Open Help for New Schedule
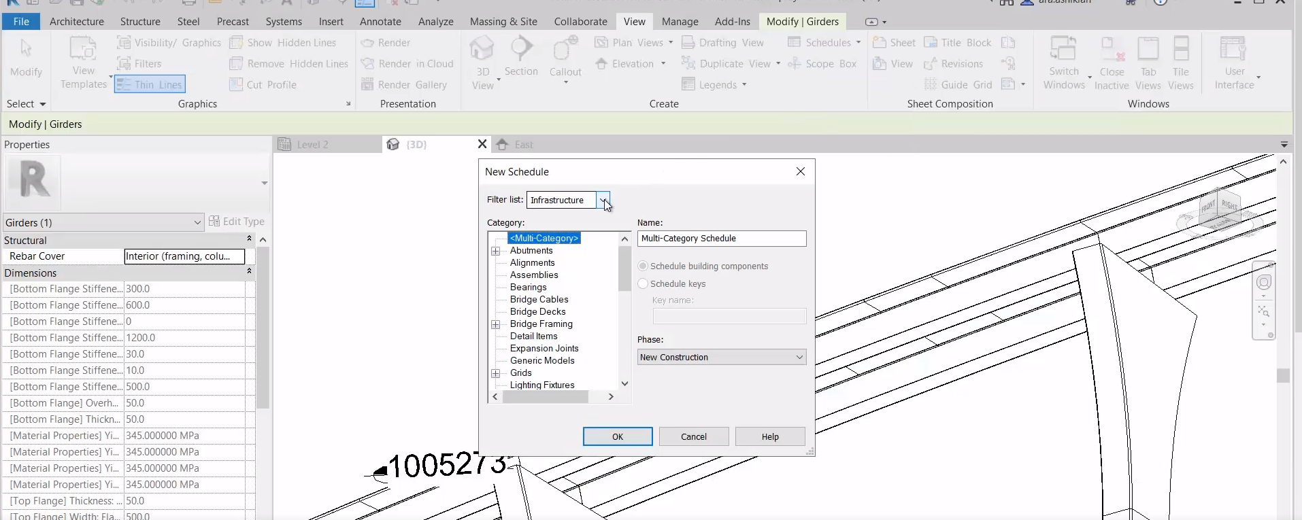 click(770, 436)
